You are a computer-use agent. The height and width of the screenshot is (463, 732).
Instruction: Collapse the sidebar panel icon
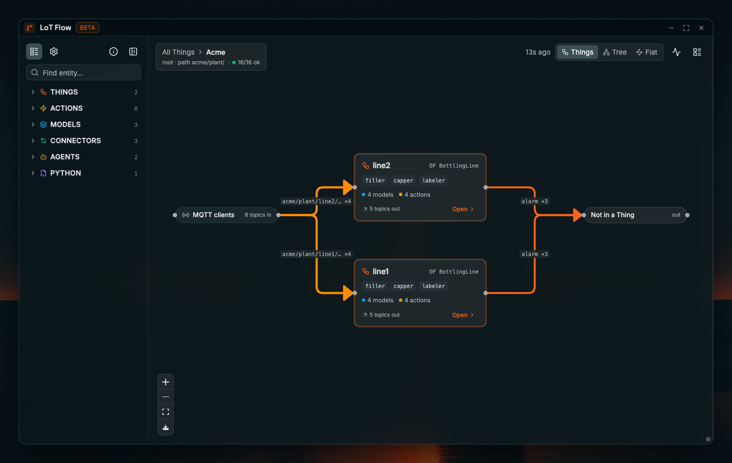[133, 51]
